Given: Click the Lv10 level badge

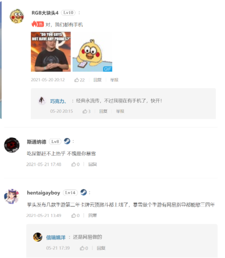Looking at the screenshot, I should tap(68, 13).
